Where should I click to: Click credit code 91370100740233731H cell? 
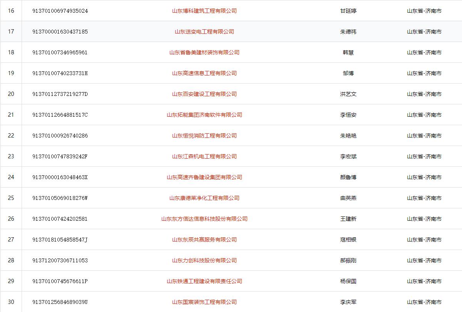(x=60, y=73)
